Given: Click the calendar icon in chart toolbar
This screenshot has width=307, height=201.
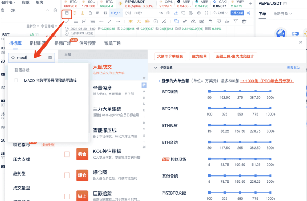Looking at the screenshot, I should 90,13.
